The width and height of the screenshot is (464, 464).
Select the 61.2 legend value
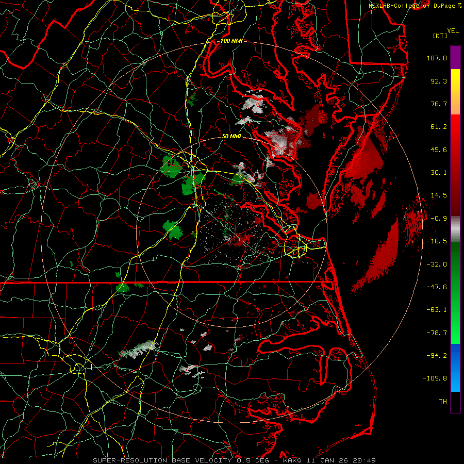pos(439,127)
